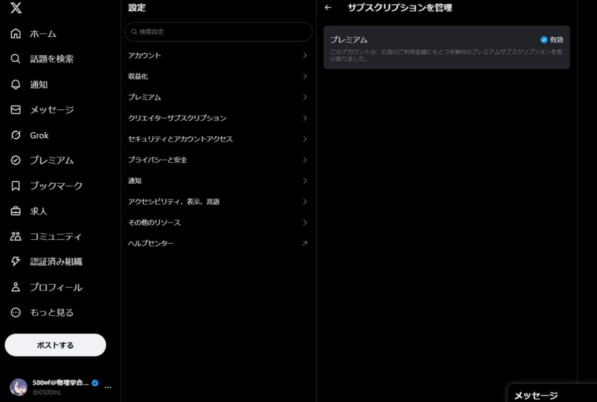The image size is (597, 402).
Task: Select セキュリティとアカウントアクセス label
Action: pos(180,139)
